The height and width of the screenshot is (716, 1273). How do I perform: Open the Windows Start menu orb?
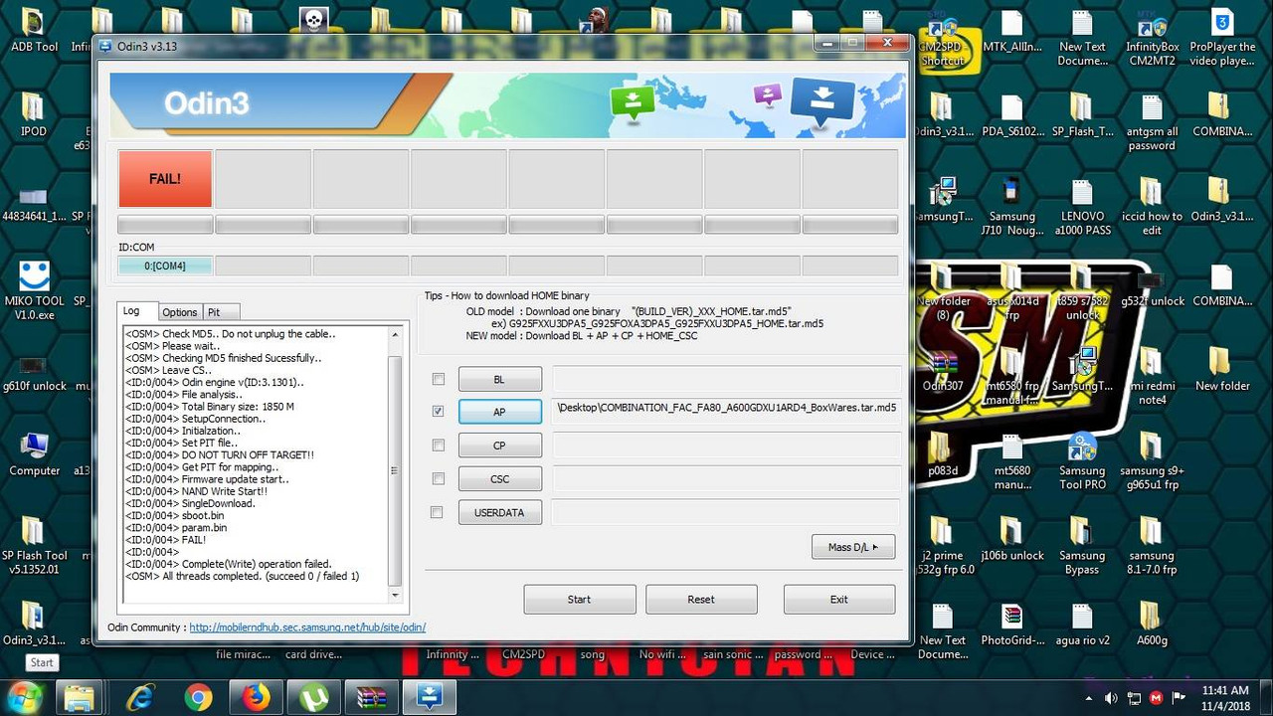(24, 697)
